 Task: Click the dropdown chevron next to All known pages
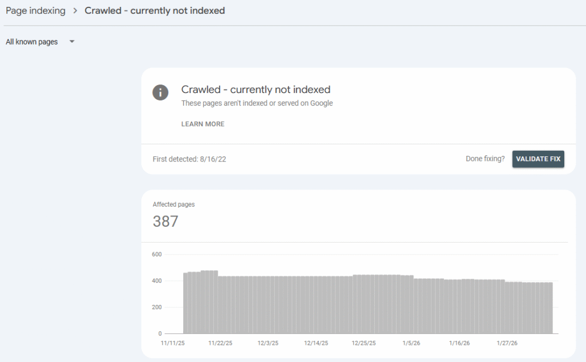pyautogui.click(x=72, y=41)
